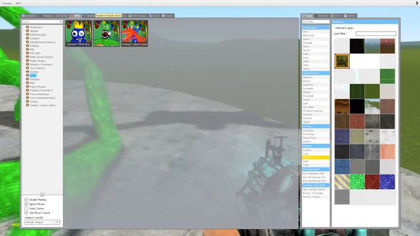Switch to the Entities tab
The image size is (420, 236).
point(62,16)
